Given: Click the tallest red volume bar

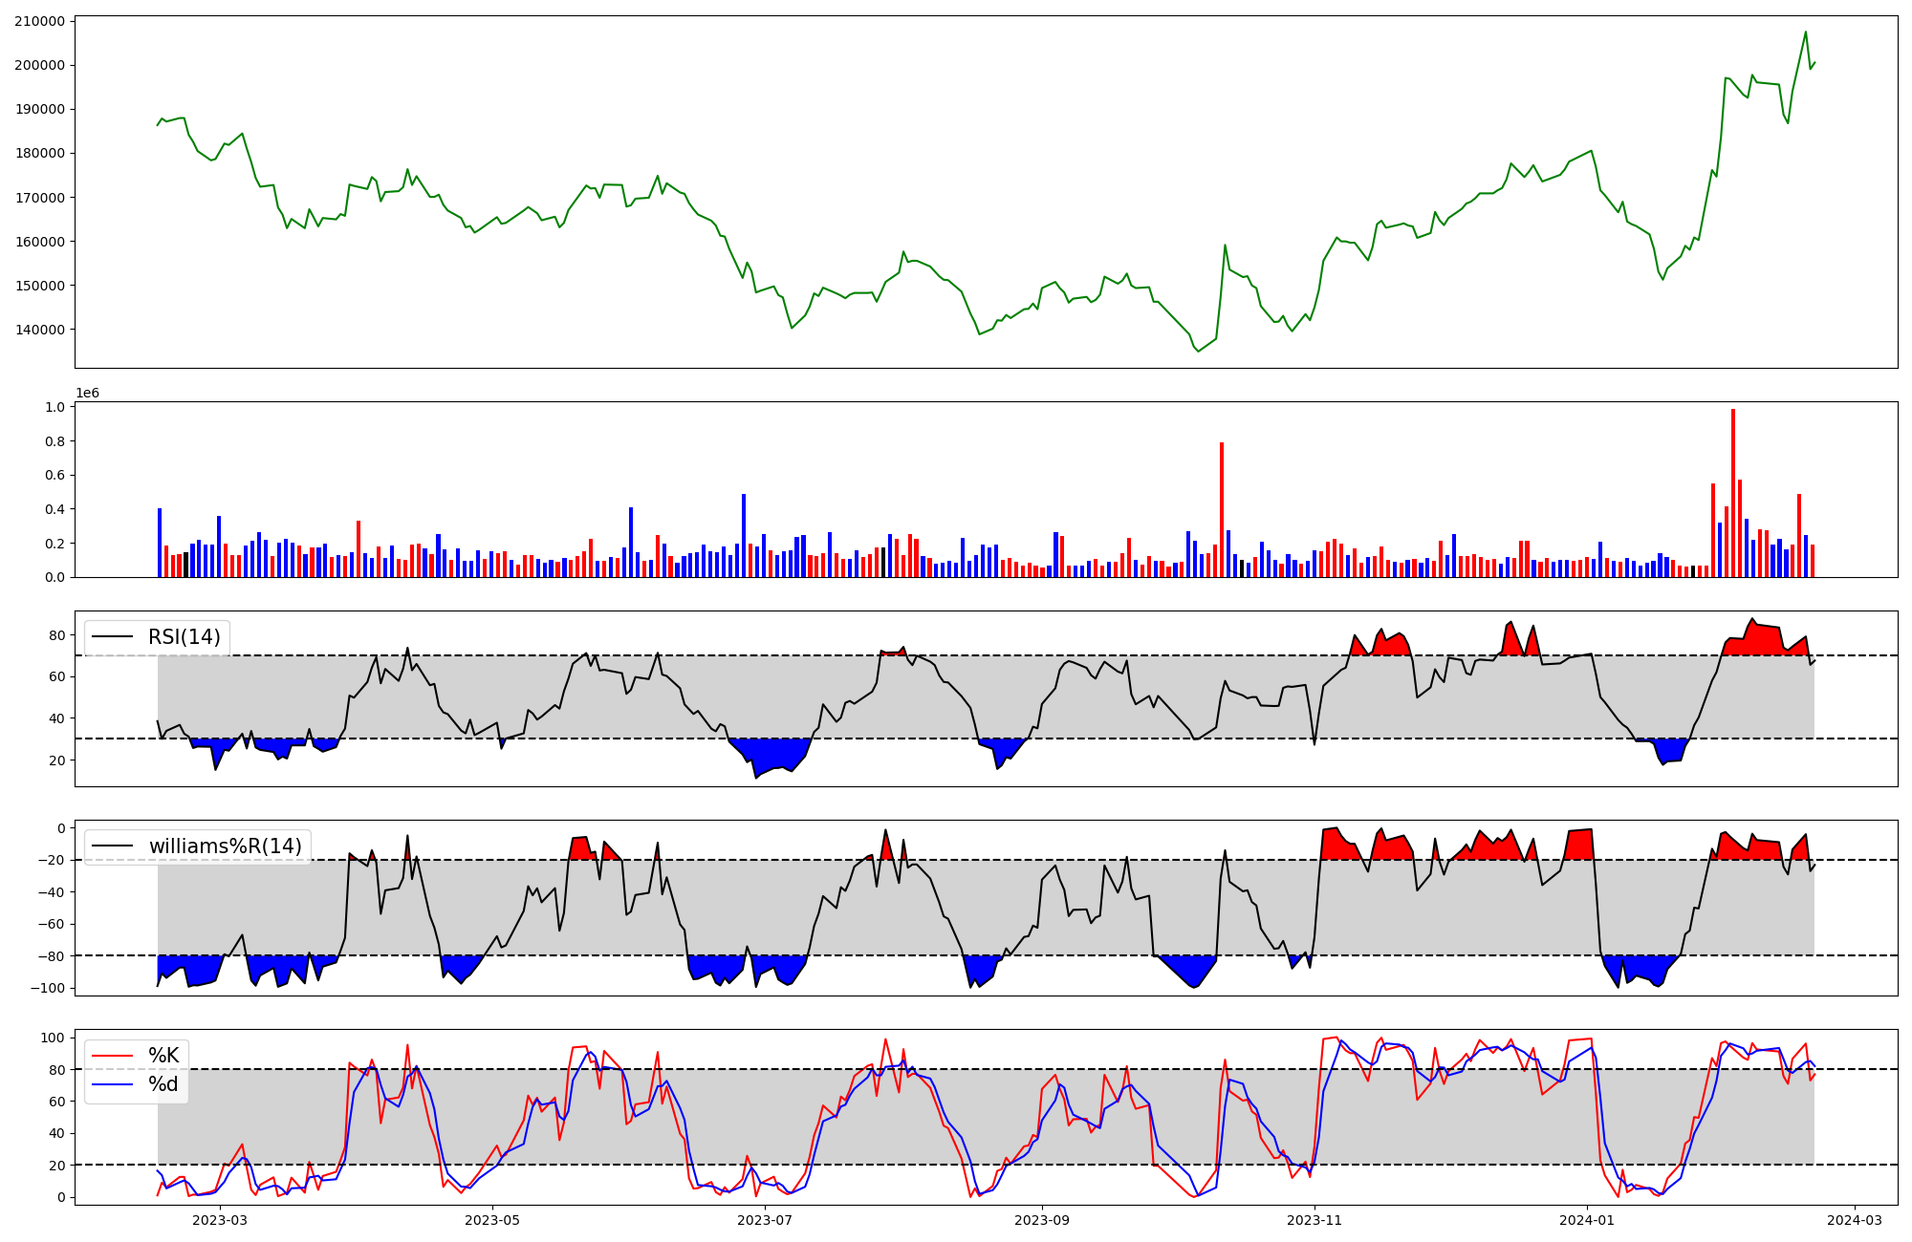Looking at the screenshot, I should (1733, 493).
